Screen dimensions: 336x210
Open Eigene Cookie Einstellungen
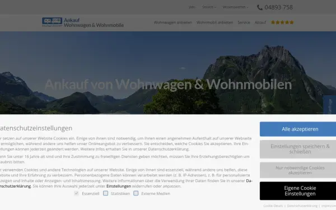[298, 191]
